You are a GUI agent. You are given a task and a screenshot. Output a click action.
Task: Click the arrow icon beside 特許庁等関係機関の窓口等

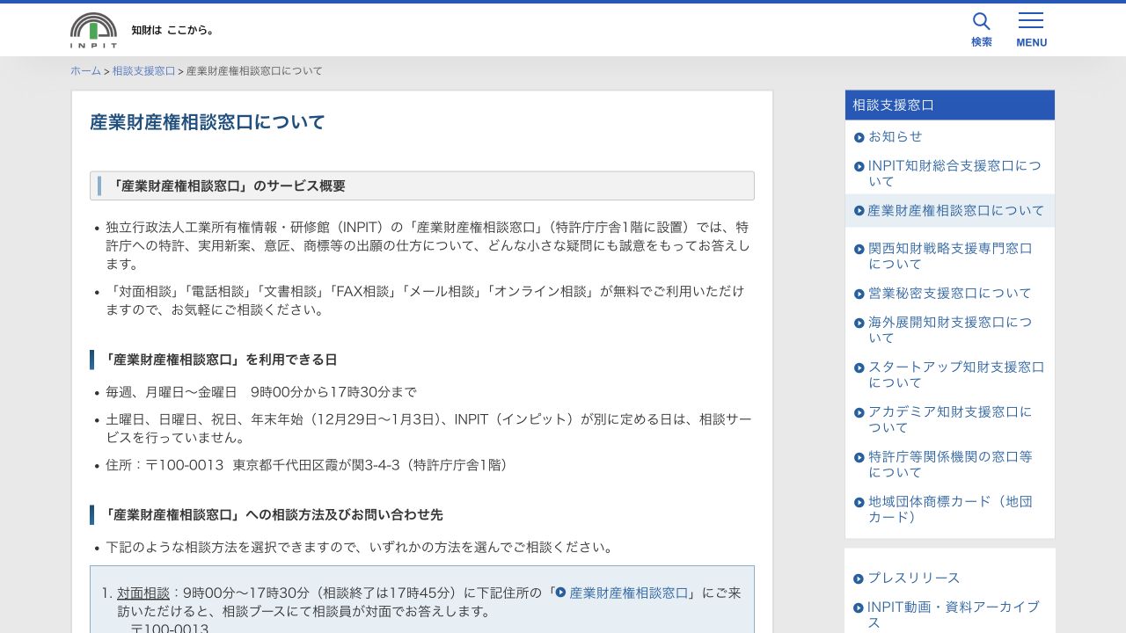(859, 457)
